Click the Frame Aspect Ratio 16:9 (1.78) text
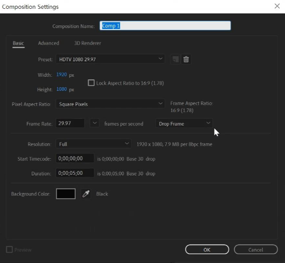Viewport: 285px width, 263px height. coord(182,110)
